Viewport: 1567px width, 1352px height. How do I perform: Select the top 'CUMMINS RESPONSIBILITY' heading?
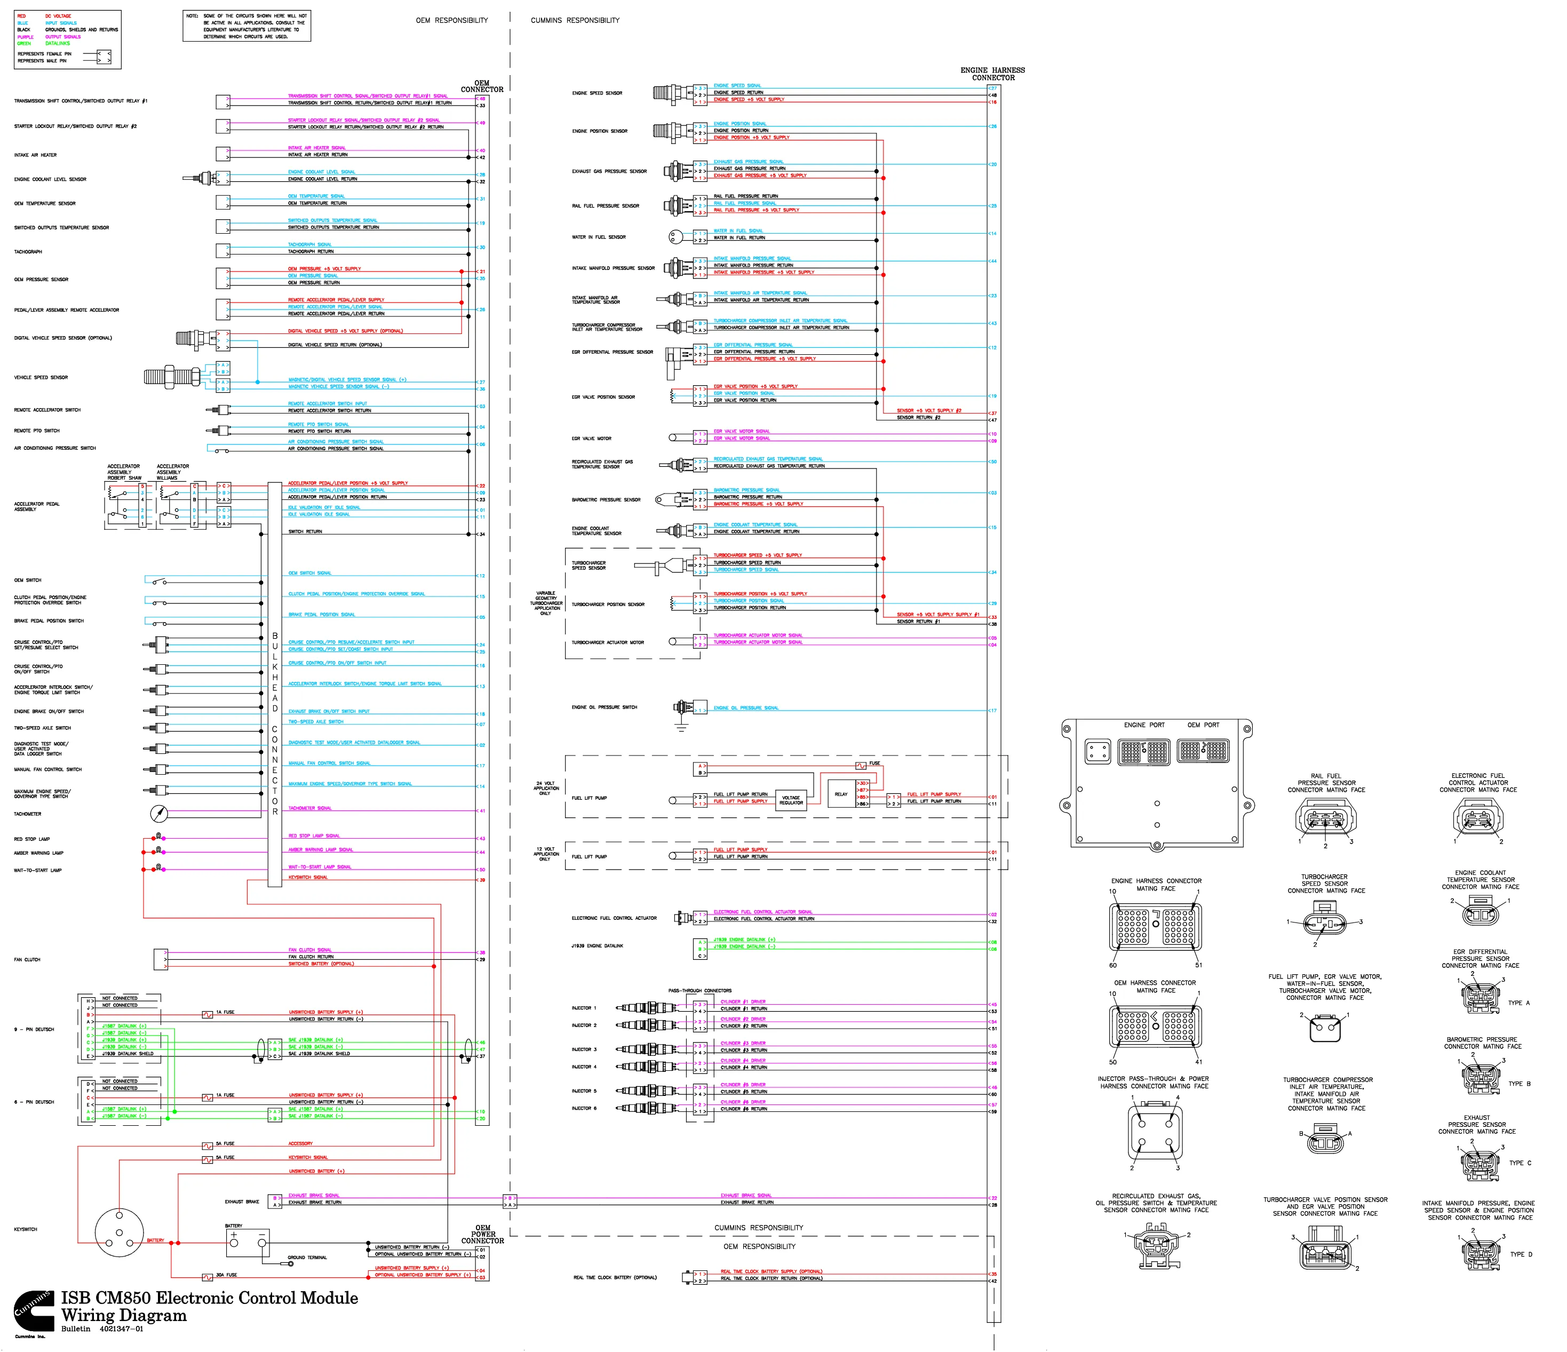point(575,20)
